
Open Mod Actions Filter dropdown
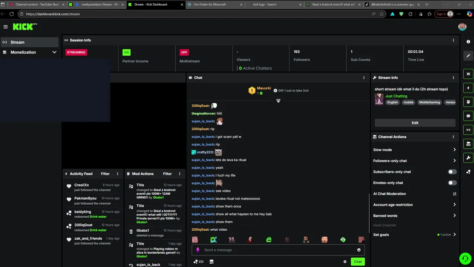167,174
